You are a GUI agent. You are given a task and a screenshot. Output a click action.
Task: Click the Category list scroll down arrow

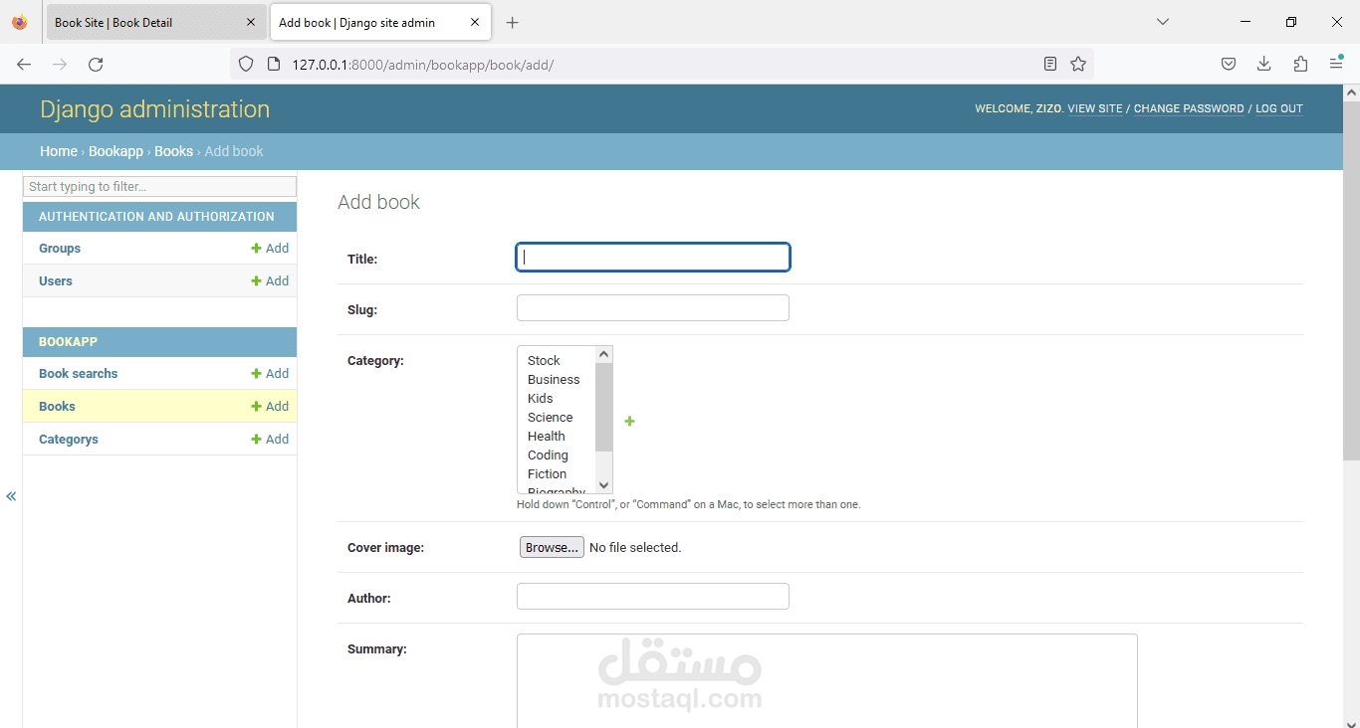click(x=603, y=485)
